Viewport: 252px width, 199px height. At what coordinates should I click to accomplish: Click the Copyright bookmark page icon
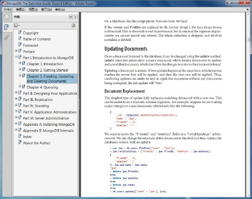coord(20,32)
